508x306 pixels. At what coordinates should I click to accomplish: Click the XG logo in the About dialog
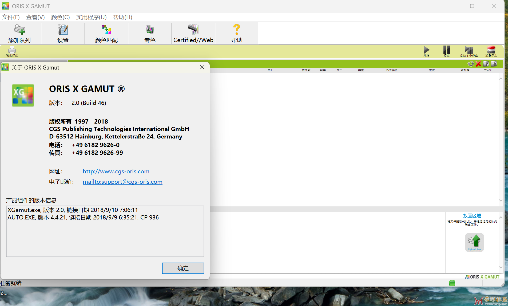(x=23, y=95)
